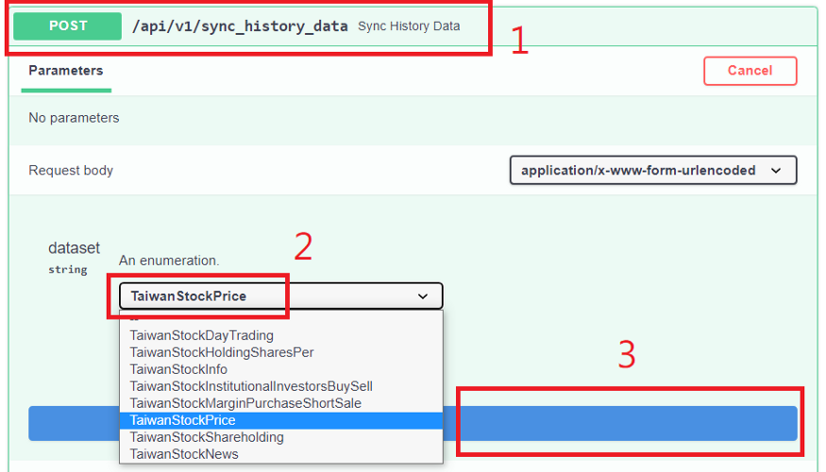Click the Sync History Data summary text
The width and height of the screenshot is (826, 472).
409,26
